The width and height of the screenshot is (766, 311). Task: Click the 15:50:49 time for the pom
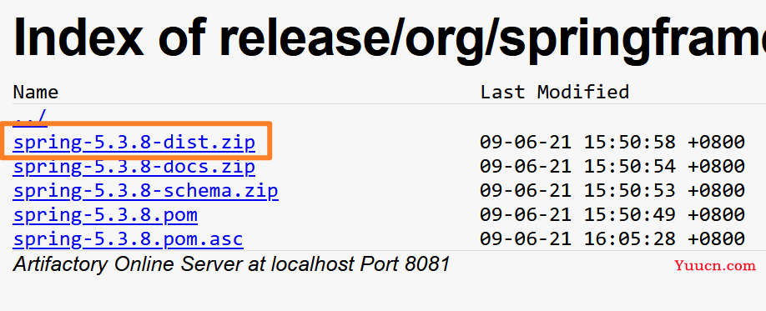pos(630,215)
